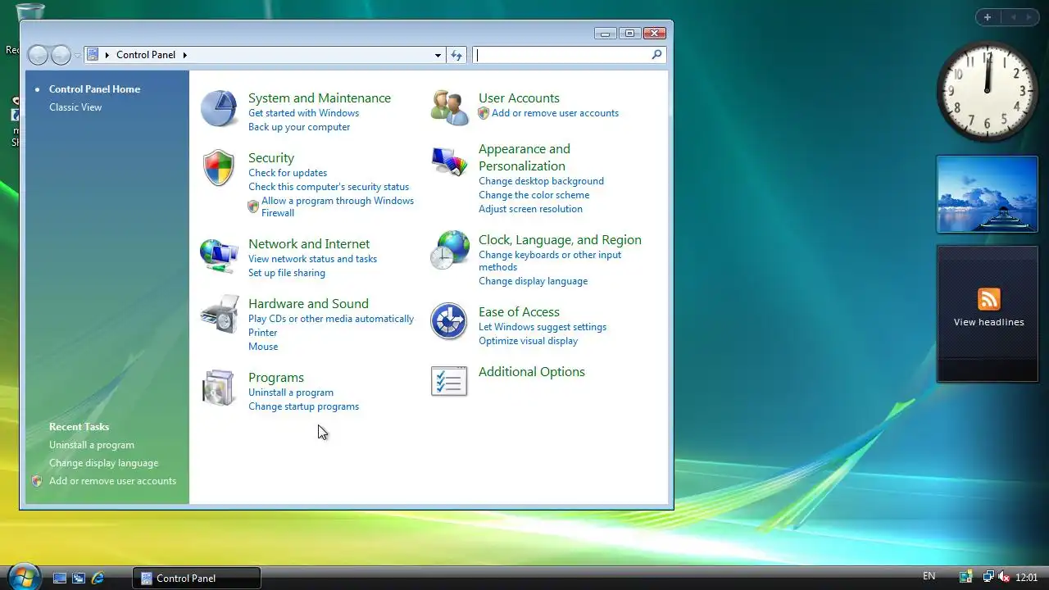Click Optimize visual display
This screenshot has height=590, width=1049.
[528, 341]
